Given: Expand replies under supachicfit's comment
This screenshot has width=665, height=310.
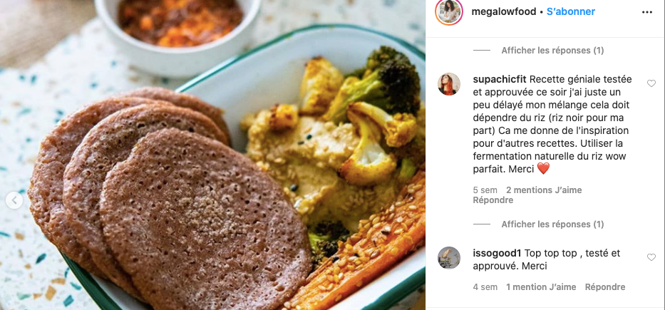Looking at the screenshot, I should click(x=552, y=224).
